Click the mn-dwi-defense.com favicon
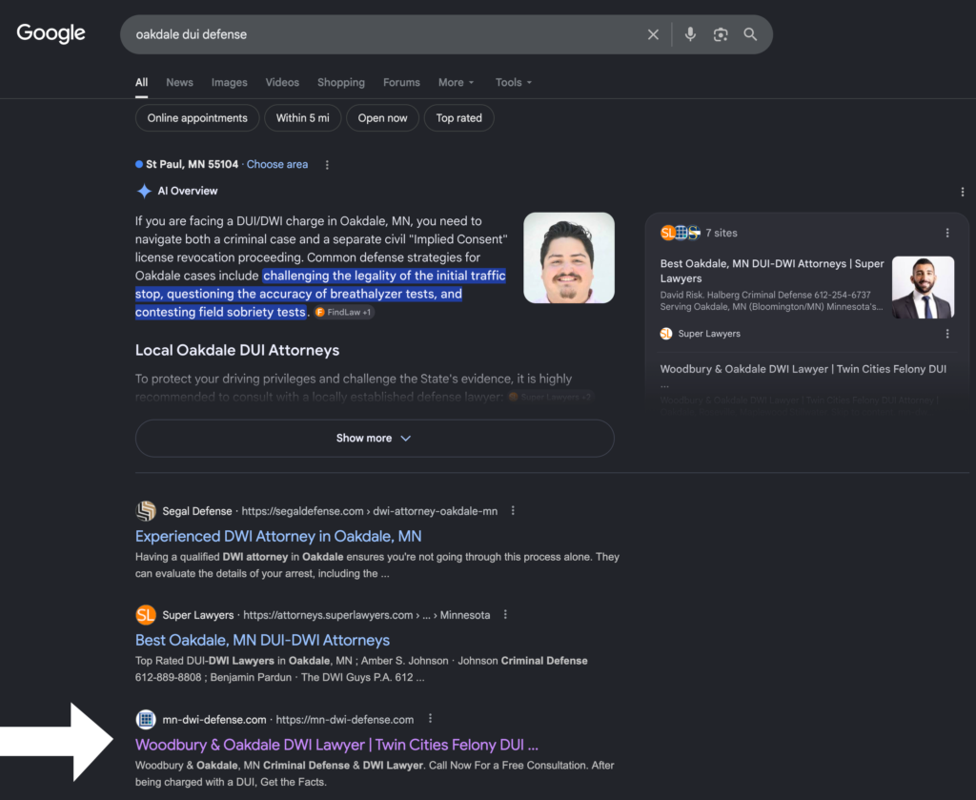Viewport: 976px width, 800px height. (x=146, y=720)
